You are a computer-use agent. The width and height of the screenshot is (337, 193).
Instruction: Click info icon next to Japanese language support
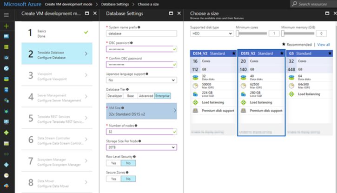pos(147,74)
